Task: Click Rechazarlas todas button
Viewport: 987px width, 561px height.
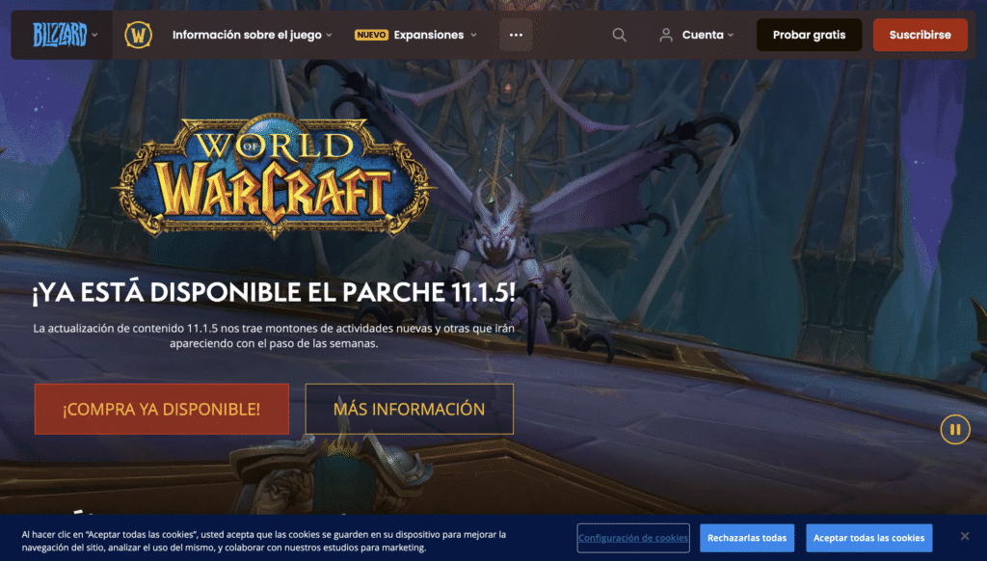Action: pyautogui.click(x=747, y=538)
